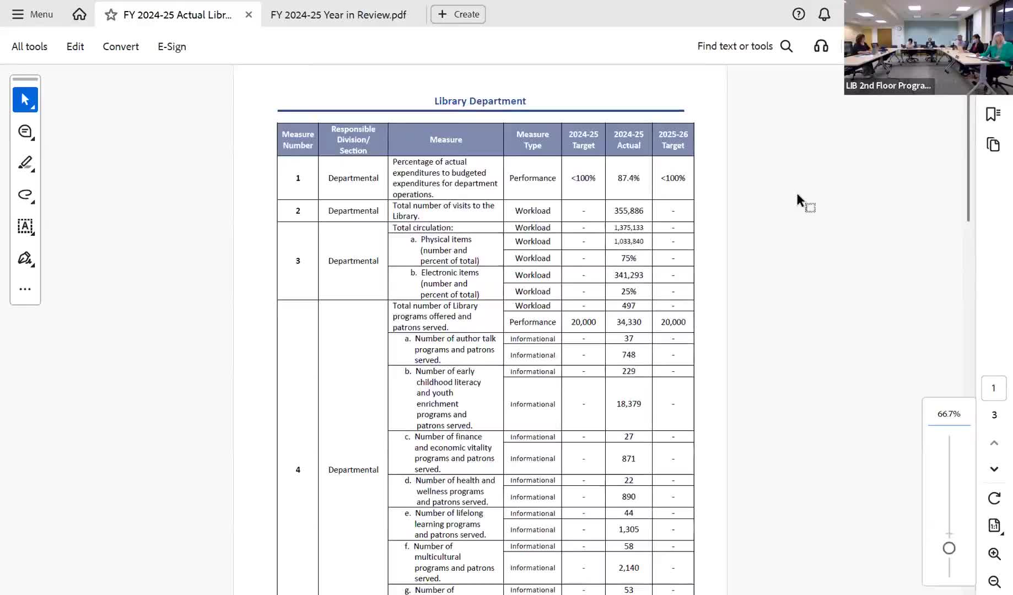Open the page display fit options
This screenshot has width=1013, height=595.
[994, 526]
